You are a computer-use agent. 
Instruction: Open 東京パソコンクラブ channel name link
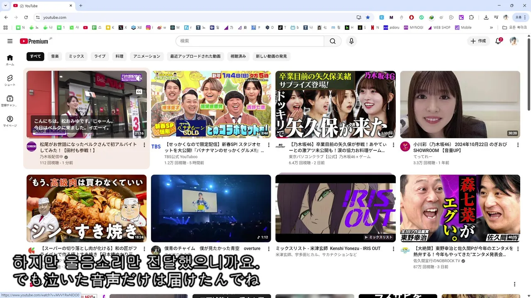pos(330,157)
